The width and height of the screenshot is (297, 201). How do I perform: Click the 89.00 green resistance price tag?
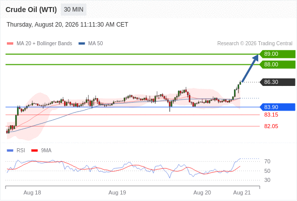click(277, 54)
